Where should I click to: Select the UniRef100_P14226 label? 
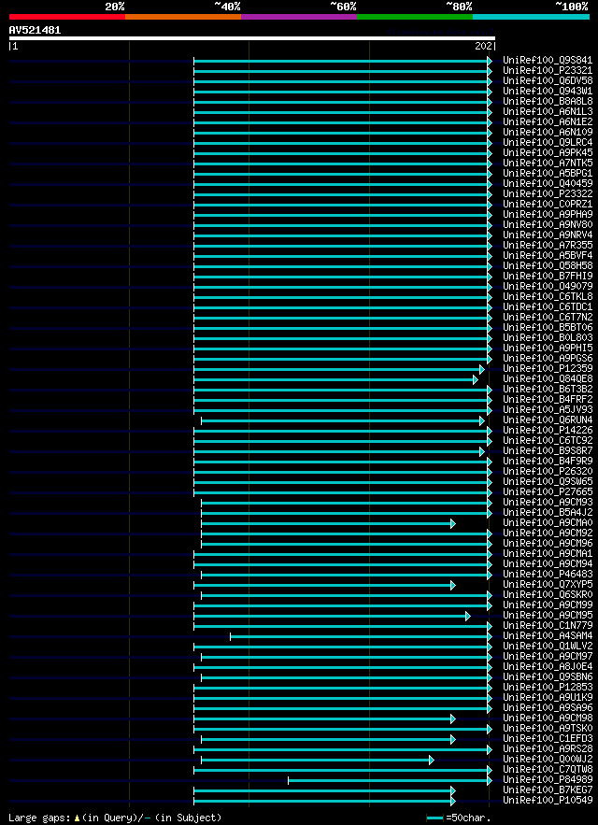pyautogui.click(x=548, y=430)
